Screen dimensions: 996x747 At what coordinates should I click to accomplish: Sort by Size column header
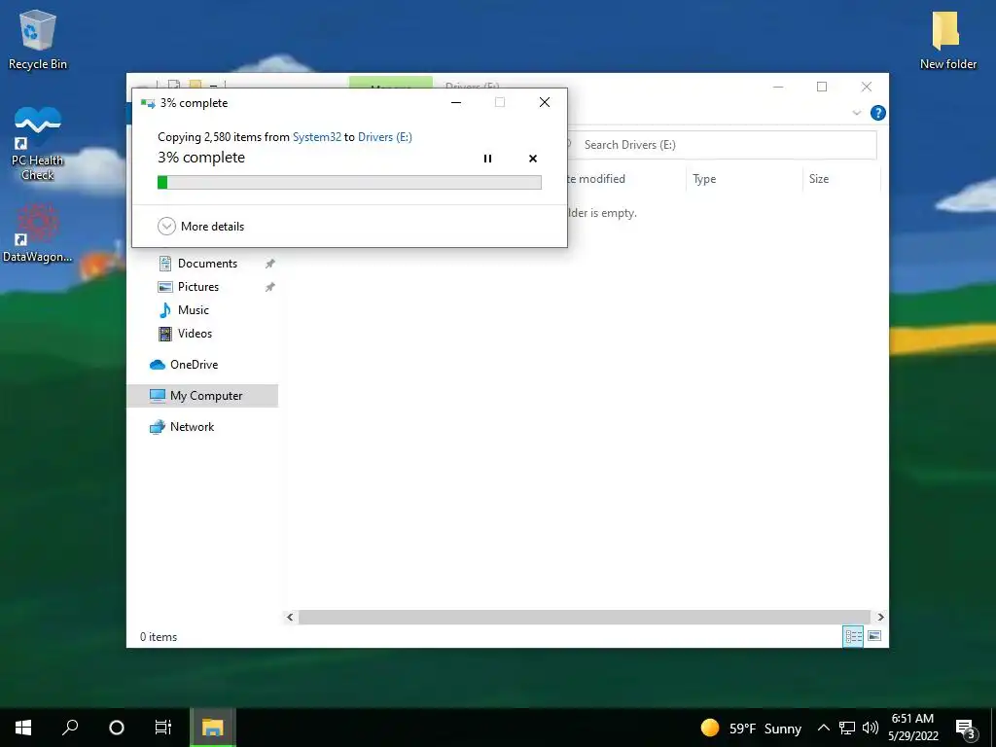tap(819, 179)
